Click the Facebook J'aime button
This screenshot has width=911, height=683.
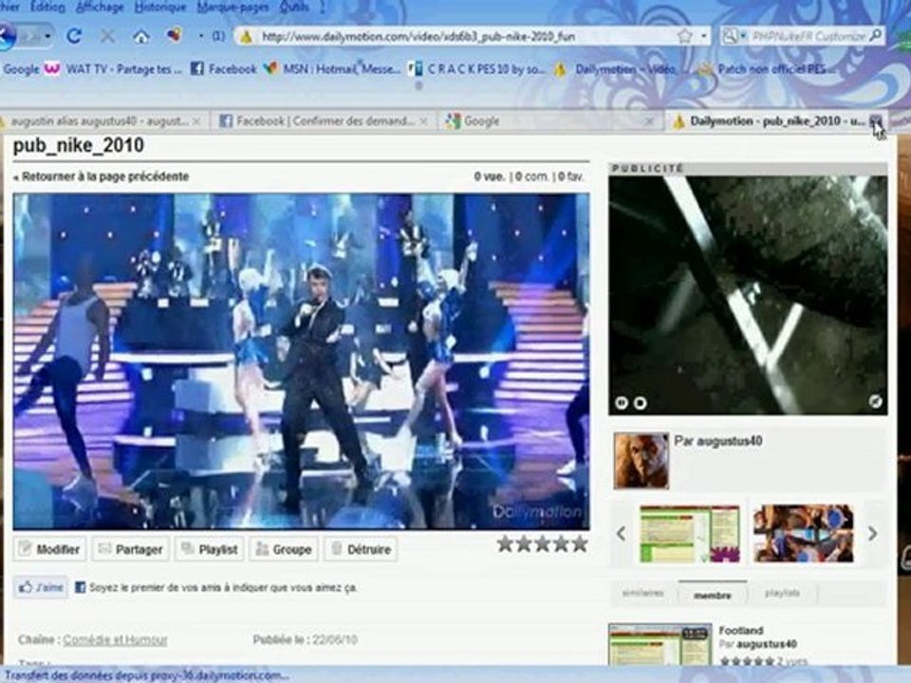[x=41, y=588]
